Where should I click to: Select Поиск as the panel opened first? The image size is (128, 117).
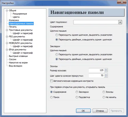coord(51,97)
